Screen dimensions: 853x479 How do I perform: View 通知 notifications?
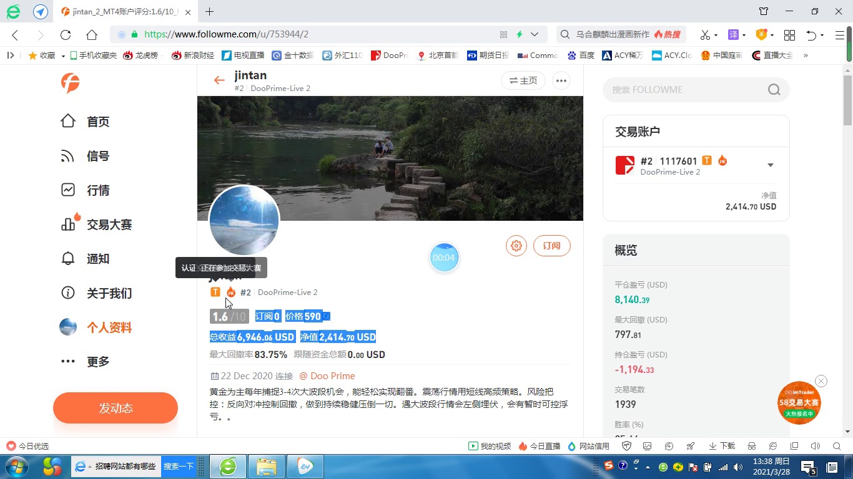coord(85,259)
